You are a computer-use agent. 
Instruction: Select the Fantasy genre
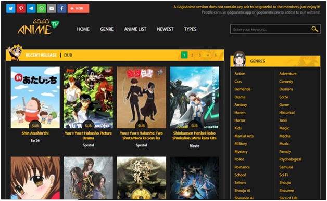tap(241, 105)
